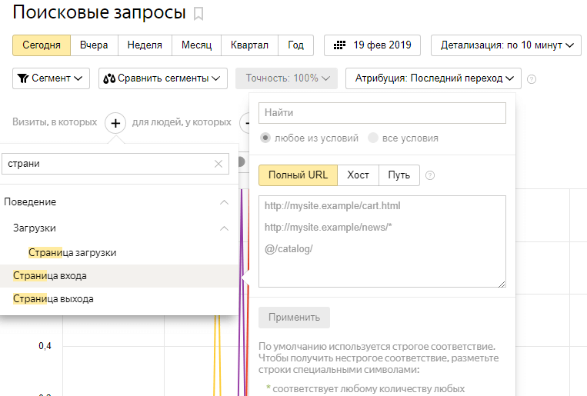The height and width of the screenshot is (396, 587).
Task: Switch to the Путь tab
Action: (x=399, y=175)
